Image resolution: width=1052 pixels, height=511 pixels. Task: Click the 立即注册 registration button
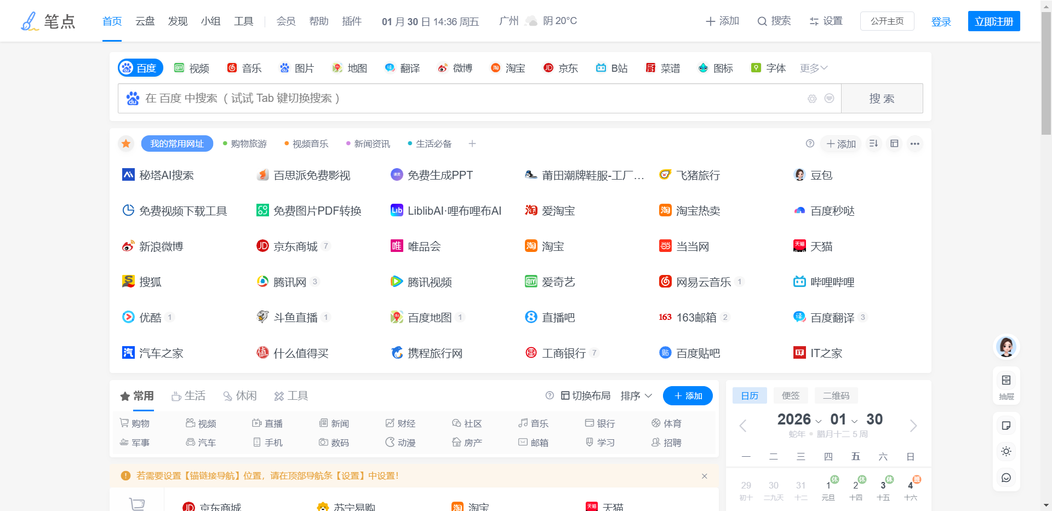(994, 21)
